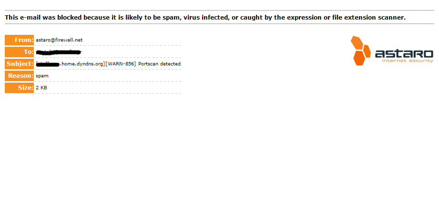Click the 'internet security' tagline

[408, 61]
